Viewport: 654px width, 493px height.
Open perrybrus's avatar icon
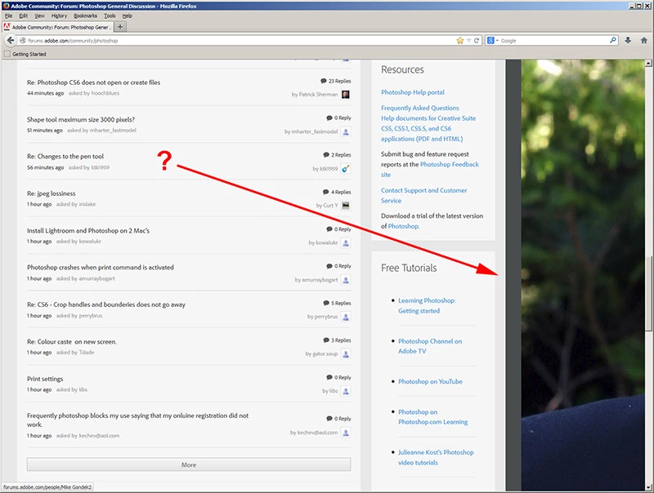pos(345,317)
